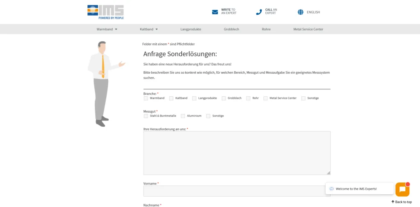Click the textarea resize handle corner
The width and height of the screenshot is (420, 207).
pos(329,173)
